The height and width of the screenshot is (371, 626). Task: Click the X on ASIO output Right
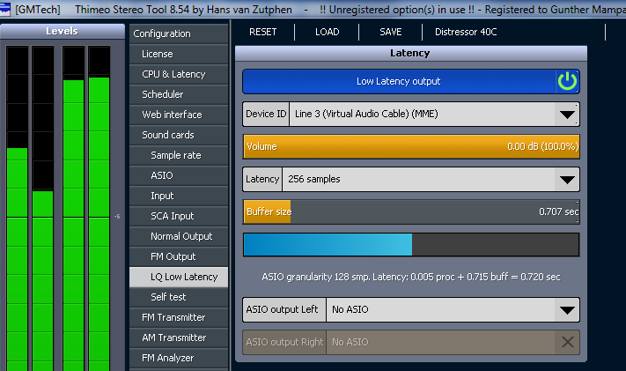tap(567, 342)
